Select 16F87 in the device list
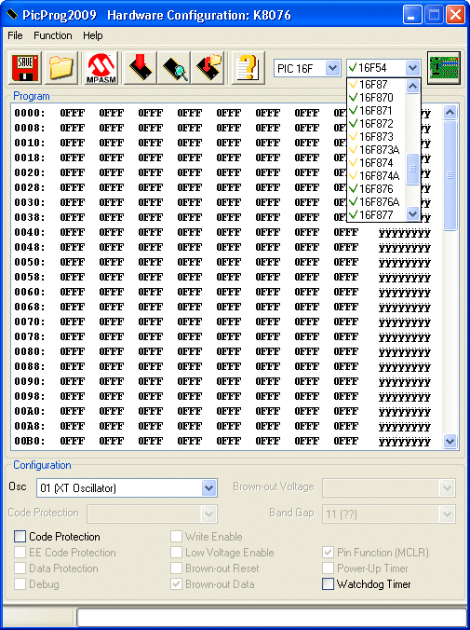Image resolution: width=470 pixels, height=630 pixels. click(x=376, y=85)
